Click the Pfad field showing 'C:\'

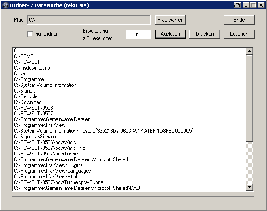click(89, 20)
